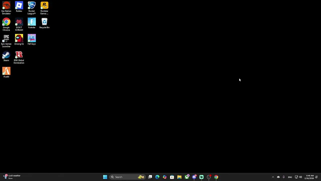321x181 pixels.
Task: Open Copilot from the taskbar
Action: [x=165, y=177]
